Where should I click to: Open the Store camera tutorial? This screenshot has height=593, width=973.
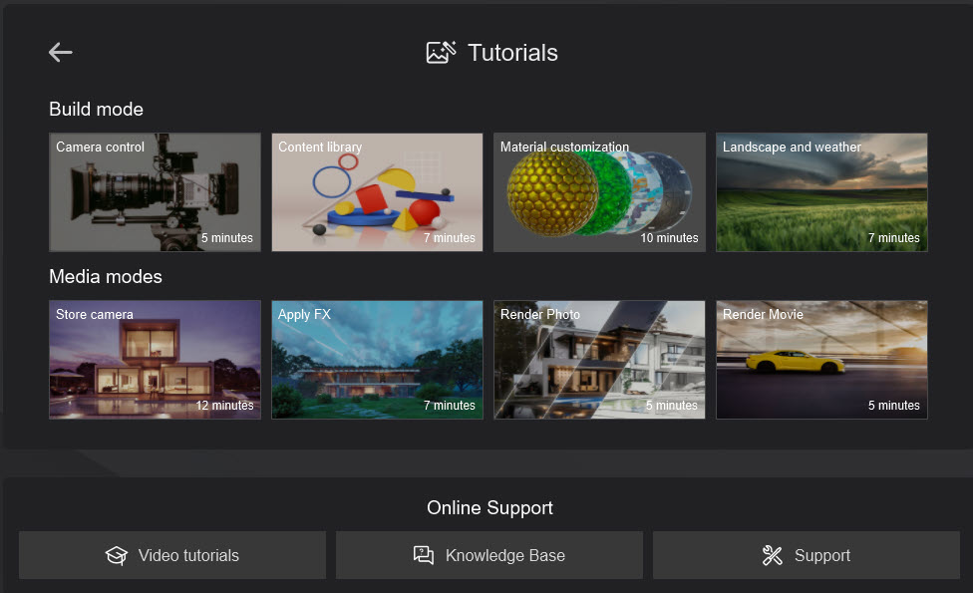(x=155, y=360)
